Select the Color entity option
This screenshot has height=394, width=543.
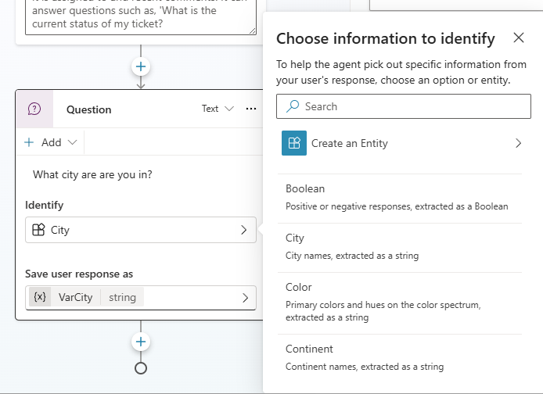(400, 303)
